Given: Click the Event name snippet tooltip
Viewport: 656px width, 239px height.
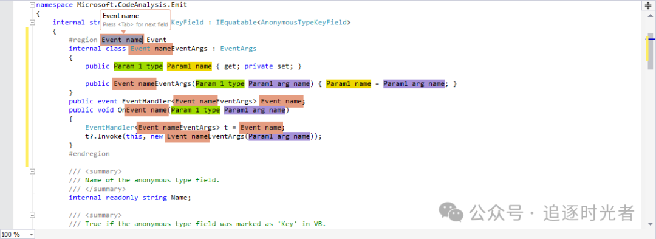Looking at the screenshot, I should tap(135, 19).
